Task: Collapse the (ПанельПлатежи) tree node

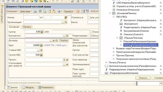Action: (117, 38)
